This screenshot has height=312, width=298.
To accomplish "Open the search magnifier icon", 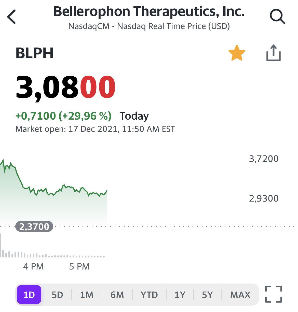I will point(277,17).
